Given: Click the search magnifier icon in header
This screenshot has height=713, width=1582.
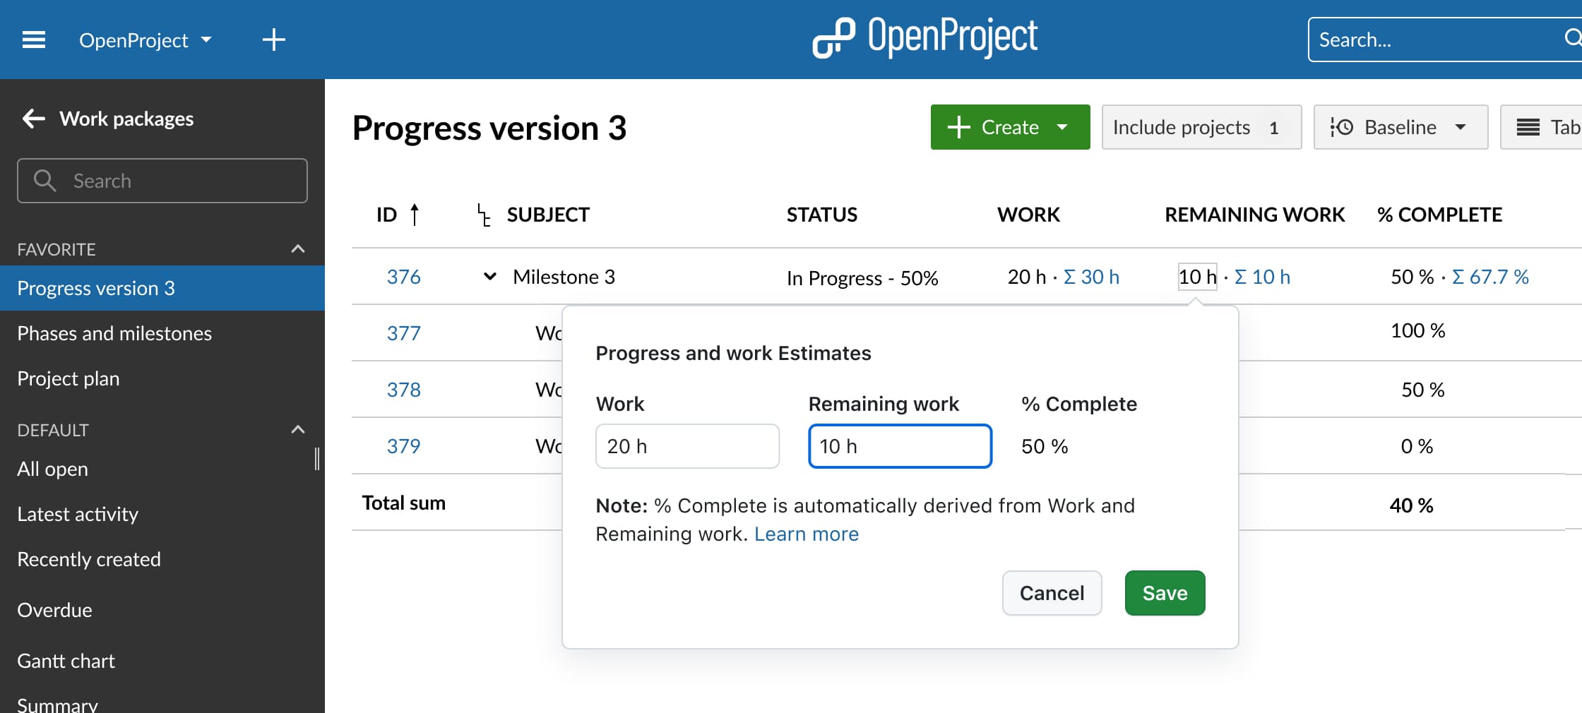Looking at the screenshot, I should tap(1574, 39).
